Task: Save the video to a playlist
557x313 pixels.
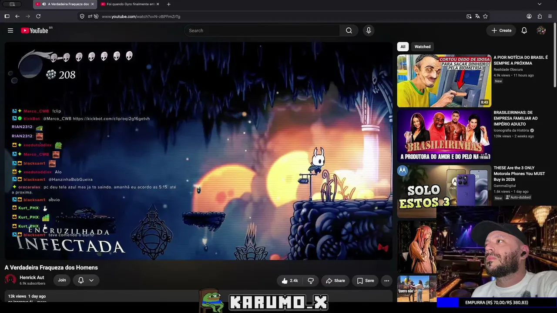Action: [366, 281]
